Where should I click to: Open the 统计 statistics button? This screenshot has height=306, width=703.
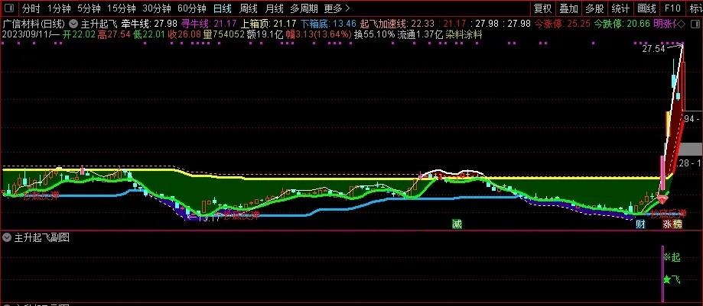(x=620, y=8)
